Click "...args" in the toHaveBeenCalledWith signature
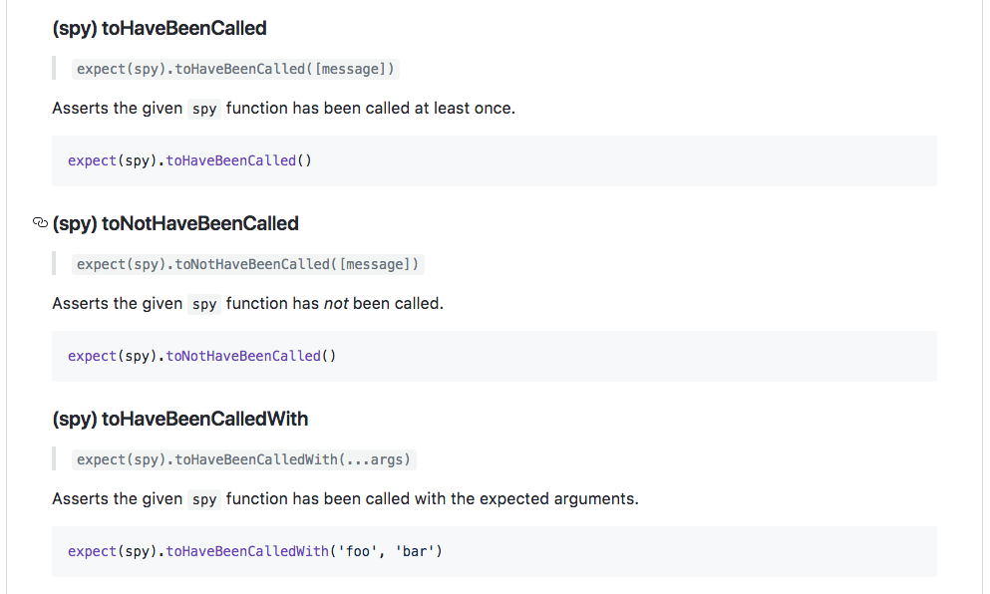 pyautogui.click(x=376, y=459)
